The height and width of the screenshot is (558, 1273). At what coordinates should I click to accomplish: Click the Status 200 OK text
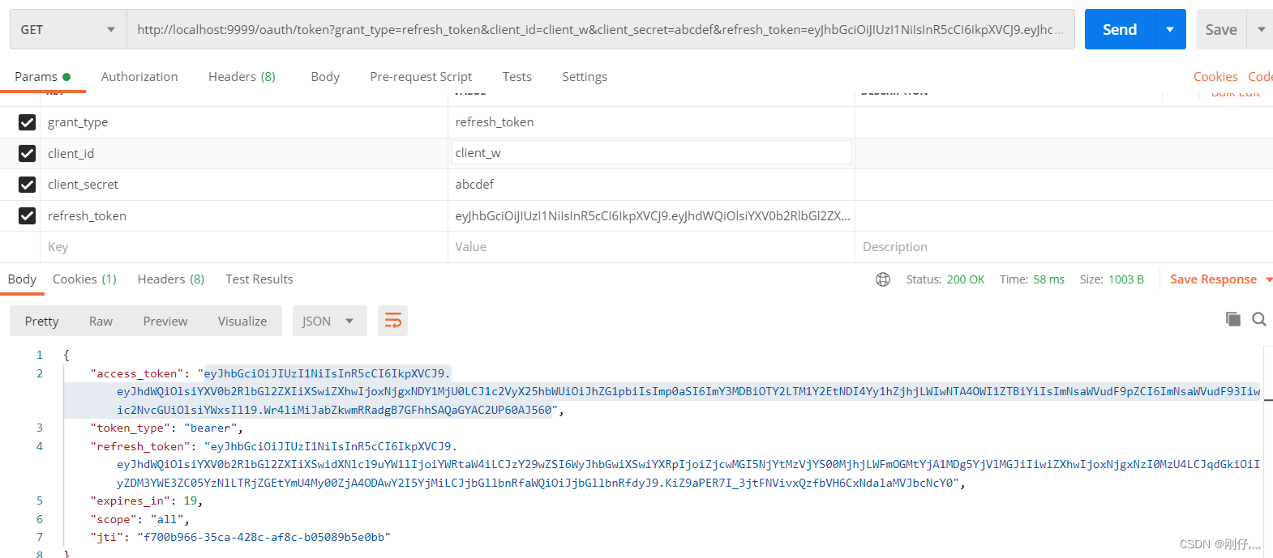pos(945,279)
